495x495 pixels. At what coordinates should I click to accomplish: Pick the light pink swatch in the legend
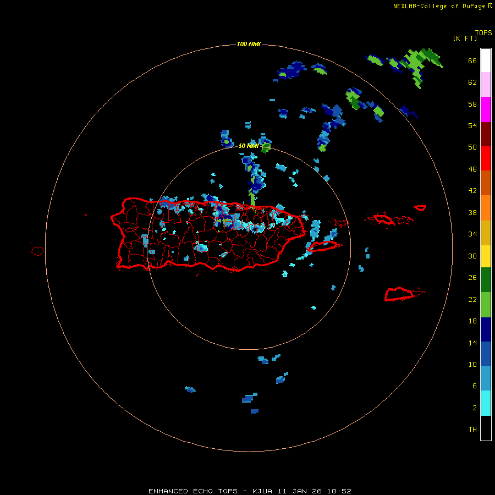pos(486,84)
